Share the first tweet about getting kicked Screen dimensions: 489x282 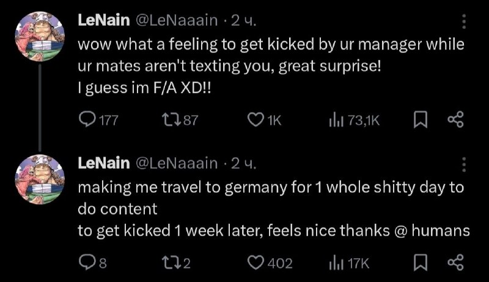(455, 121)
